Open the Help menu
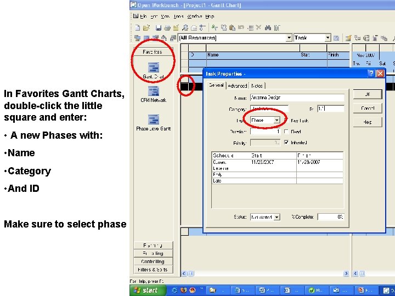The height and width of the screenshot is (296, 395). (x=210, y=16)
